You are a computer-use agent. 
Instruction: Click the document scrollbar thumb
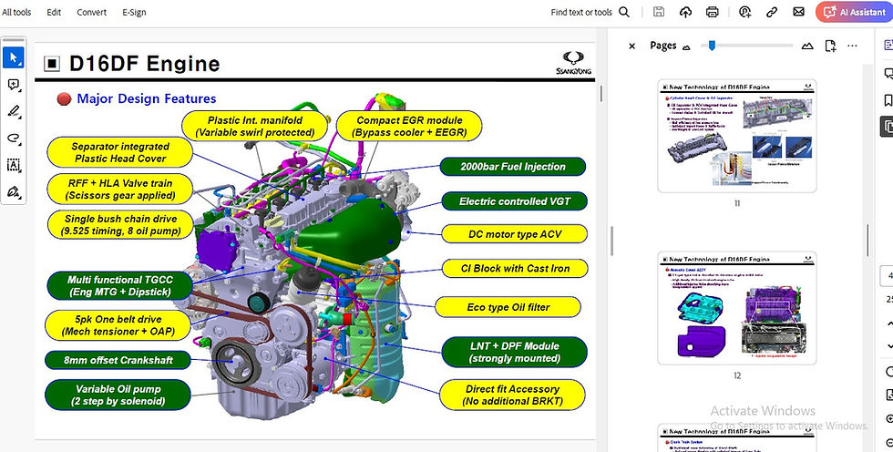coord(600,94)
